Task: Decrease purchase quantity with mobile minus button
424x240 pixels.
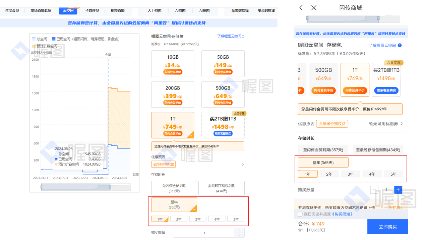Action: pos(374,190)
